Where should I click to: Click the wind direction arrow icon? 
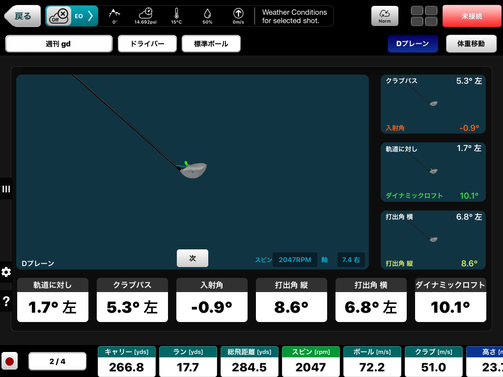tap(238, 13)
